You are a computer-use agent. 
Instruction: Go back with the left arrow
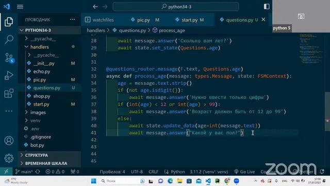95,7
